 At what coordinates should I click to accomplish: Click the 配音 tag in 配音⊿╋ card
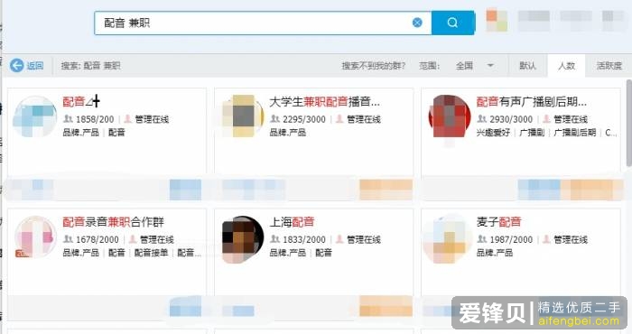[116, 132]
